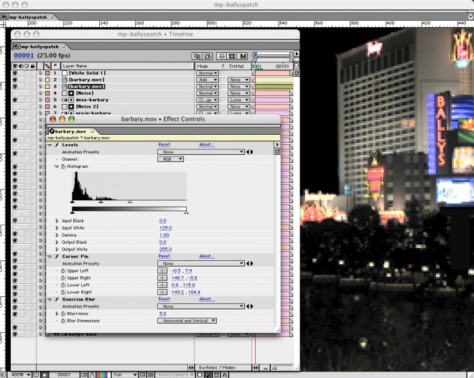The width and height of the screenshot is (474, 378).
Task: Enable Motion Blur button in Timeline header
Action: pyautogui.click(x=243, y=55)
